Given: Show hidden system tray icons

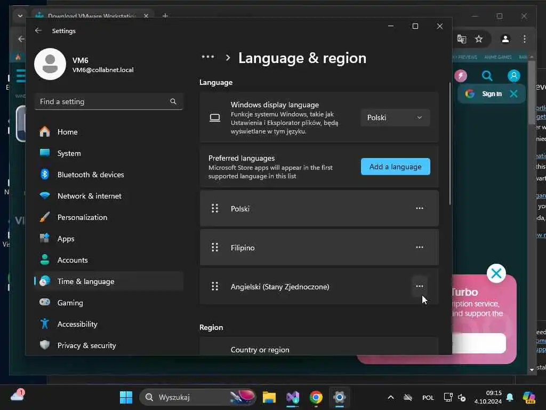Looking at the screenshot, I should tap(391, 397).
